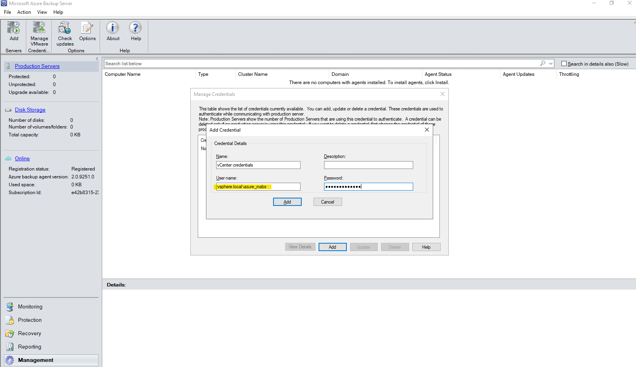Click the Azure Backup Server title icon
636x367 pixels.
point(4,3)
